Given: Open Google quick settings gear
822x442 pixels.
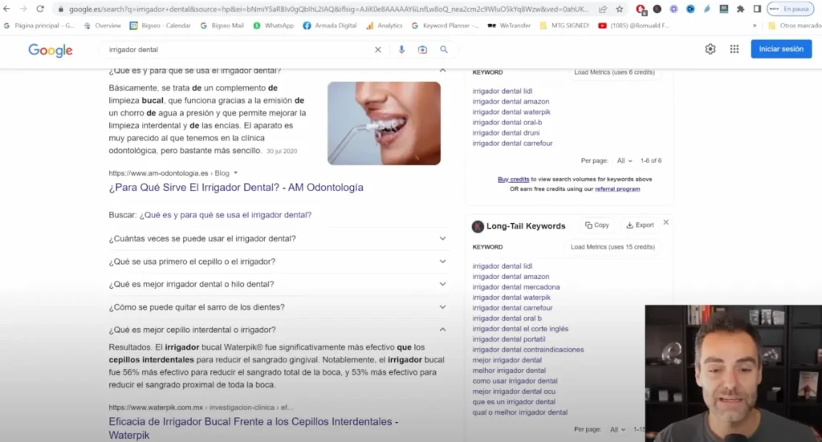Looking at the screenshot, I should click(710, 49).
